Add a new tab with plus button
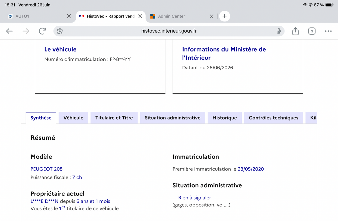338x222 pixels. tap(224, 16)
